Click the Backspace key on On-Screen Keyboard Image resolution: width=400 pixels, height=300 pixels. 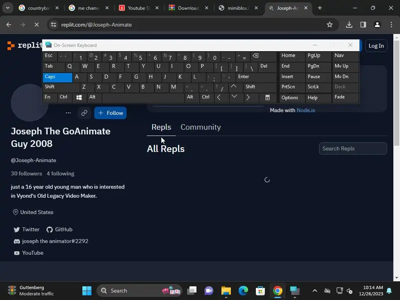click(x=264, y=57)
